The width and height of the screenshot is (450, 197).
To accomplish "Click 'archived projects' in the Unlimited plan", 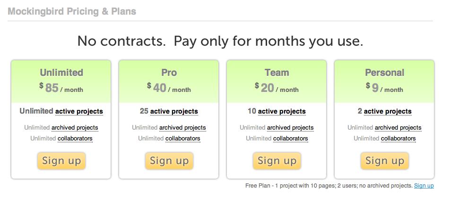I will point(75,128).
